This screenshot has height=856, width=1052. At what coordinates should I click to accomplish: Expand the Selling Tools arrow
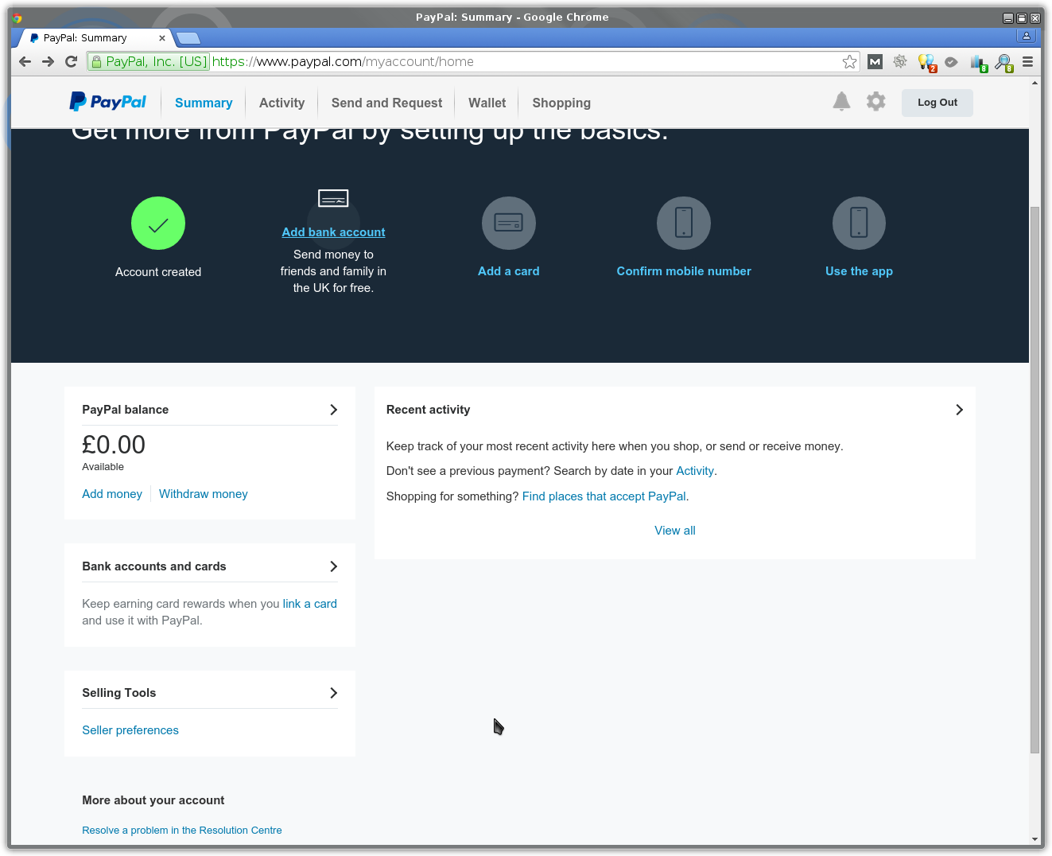[333, 693]
